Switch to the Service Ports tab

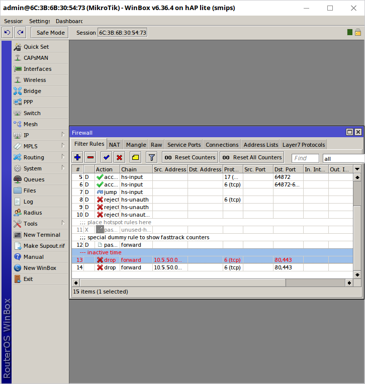184,145
